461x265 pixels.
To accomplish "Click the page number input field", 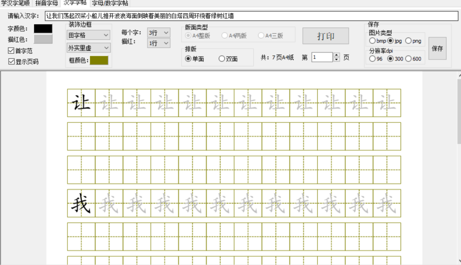I will coord(322,57).
